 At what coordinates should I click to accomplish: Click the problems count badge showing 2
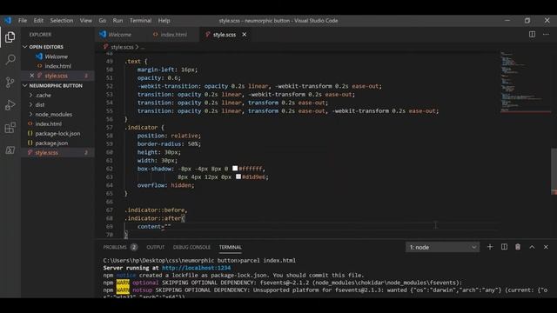(133, 247)
